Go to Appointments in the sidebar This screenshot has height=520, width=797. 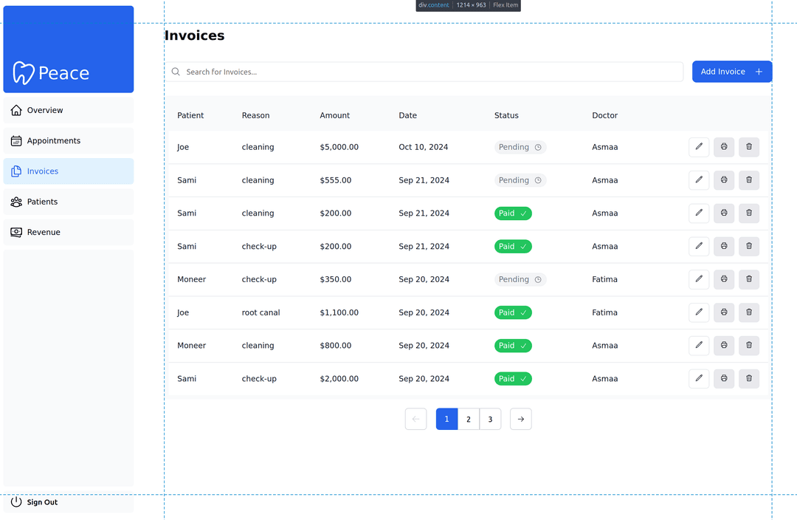(x=69, y=141)
